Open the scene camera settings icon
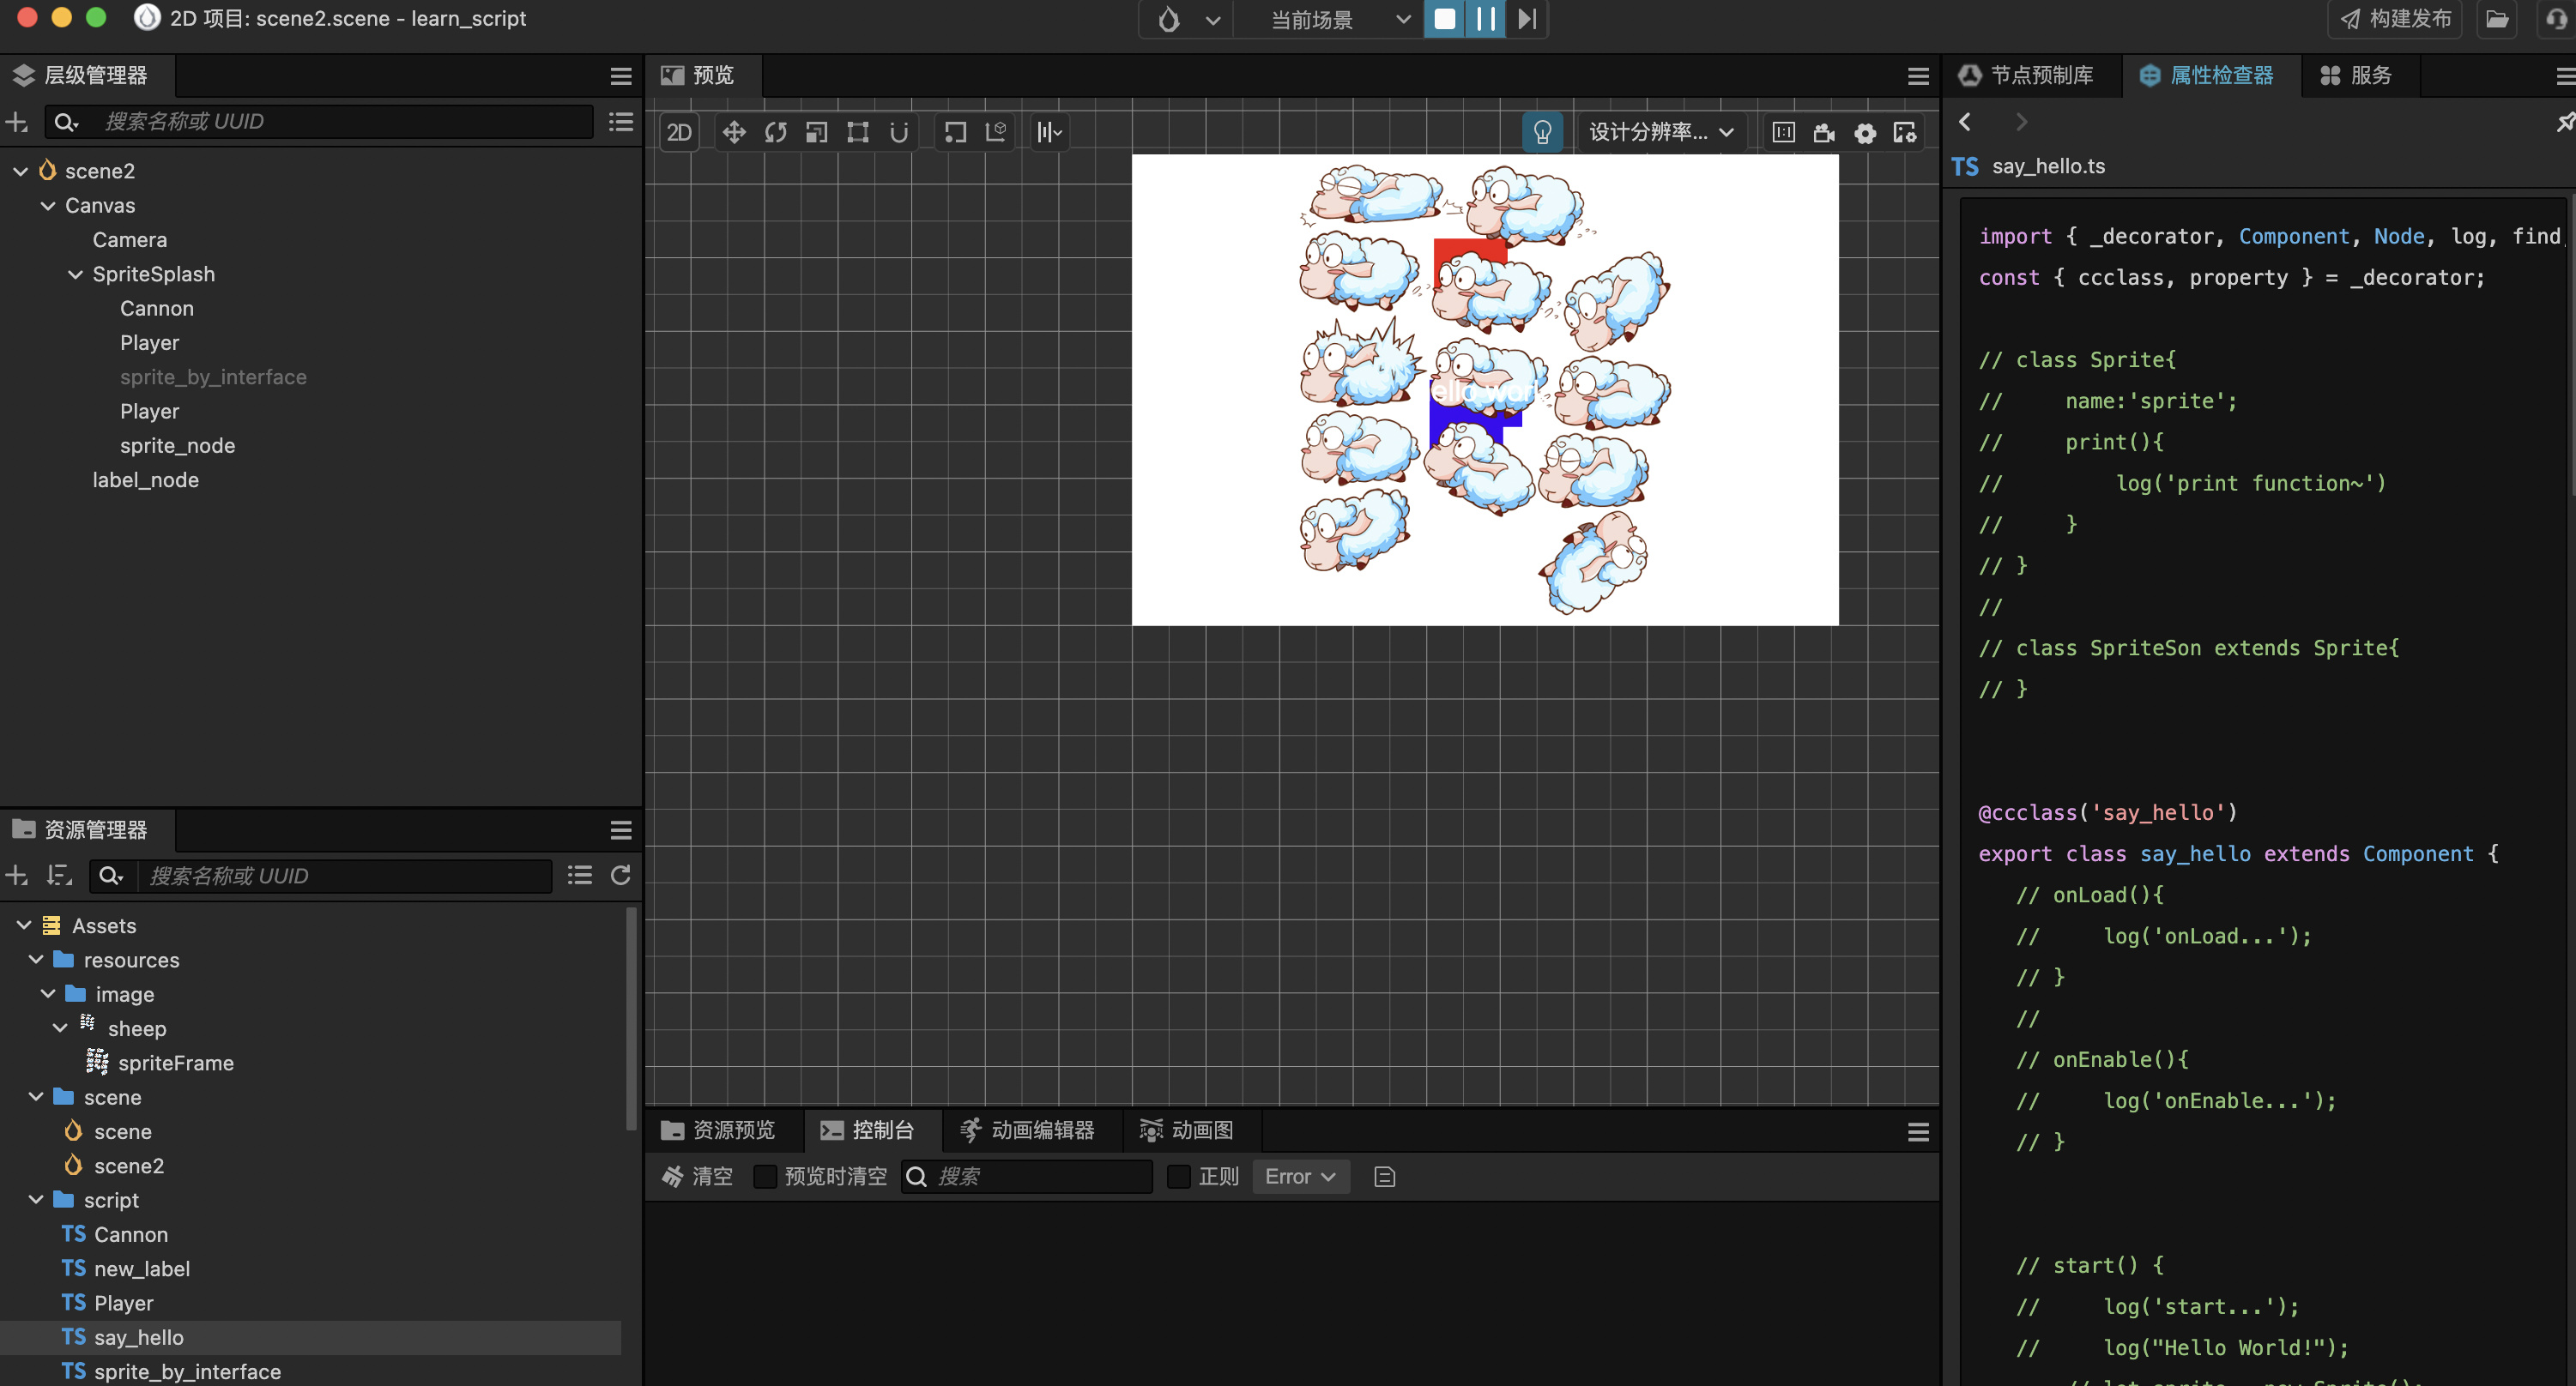This screenshot has height=1386, width=2576. coord(1824,133)
